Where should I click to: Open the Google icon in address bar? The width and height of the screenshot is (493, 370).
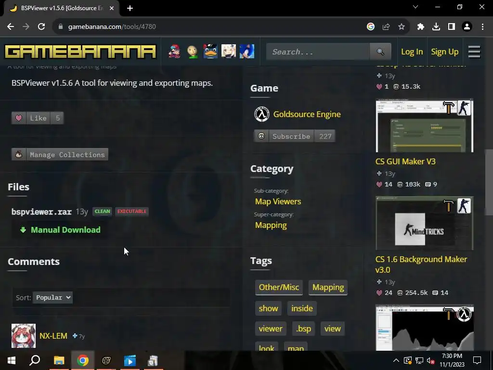tap(371, 27)
